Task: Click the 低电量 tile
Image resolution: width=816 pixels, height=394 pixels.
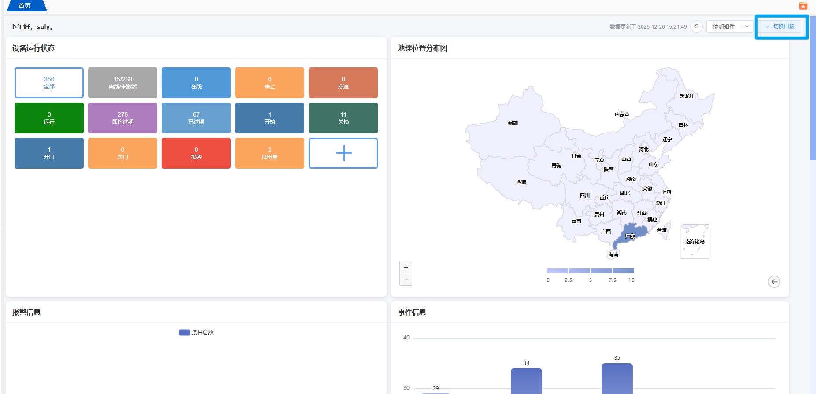Action: coord(270,153)
